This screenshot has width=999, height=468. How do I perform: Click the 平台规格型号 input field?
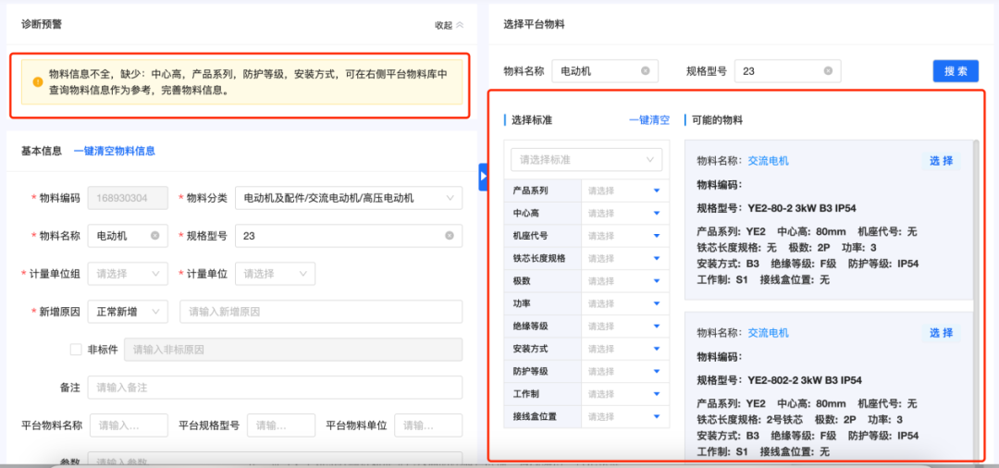tap(281, 425)
